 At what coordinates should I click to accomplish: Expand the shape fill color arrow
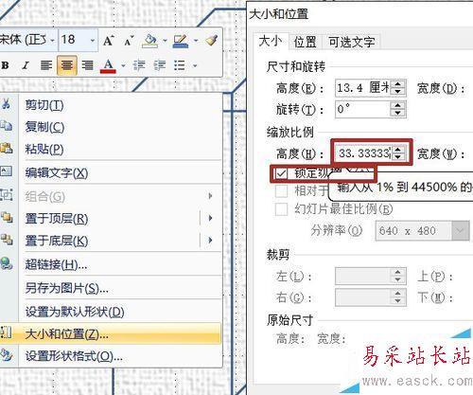(x=165, y=41)
